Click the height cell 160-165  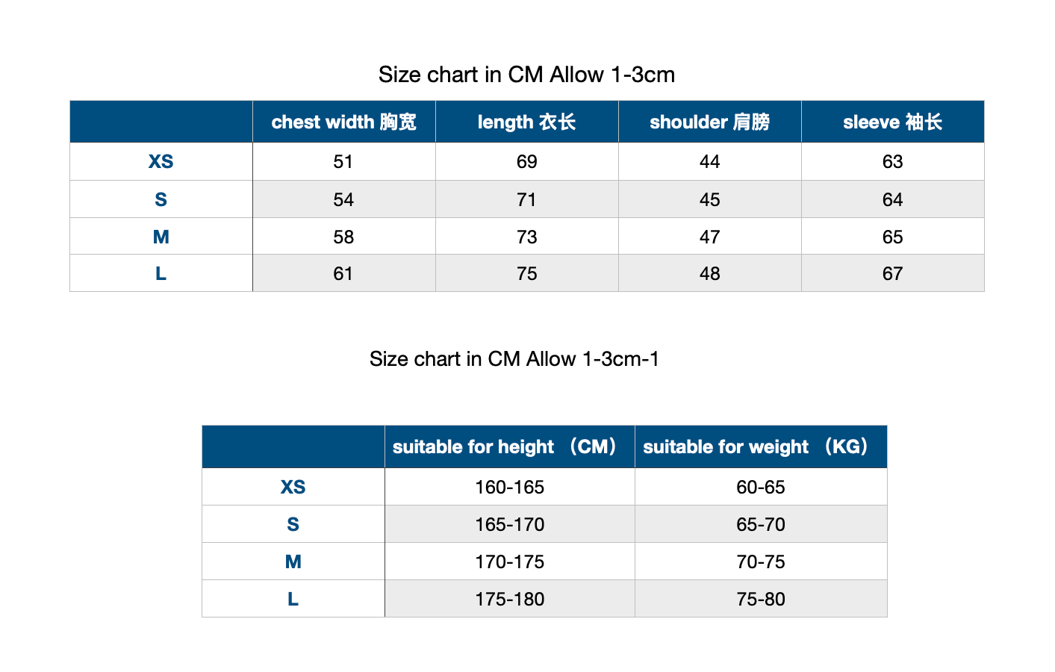(x=510, y=487)
